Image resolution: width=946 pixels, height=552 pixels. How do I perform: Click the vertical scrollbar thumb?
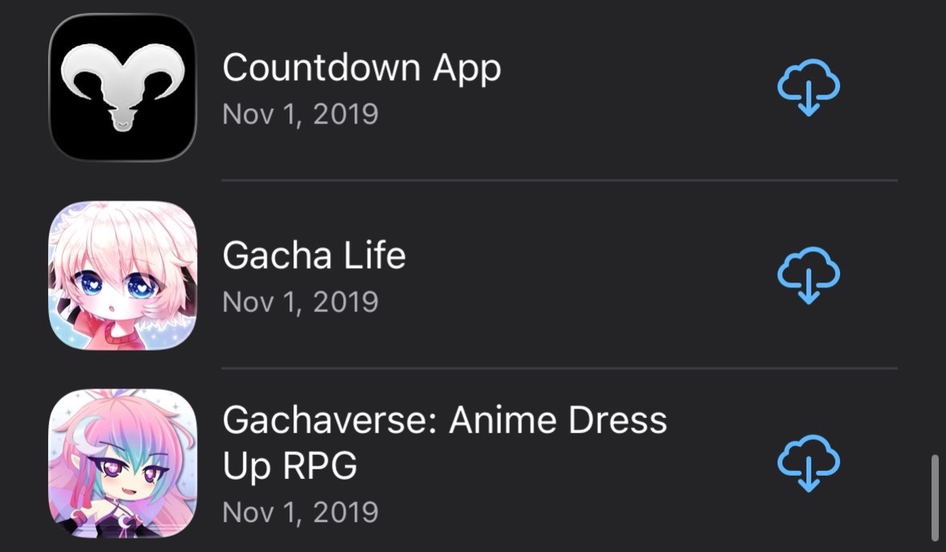[935, 498]
